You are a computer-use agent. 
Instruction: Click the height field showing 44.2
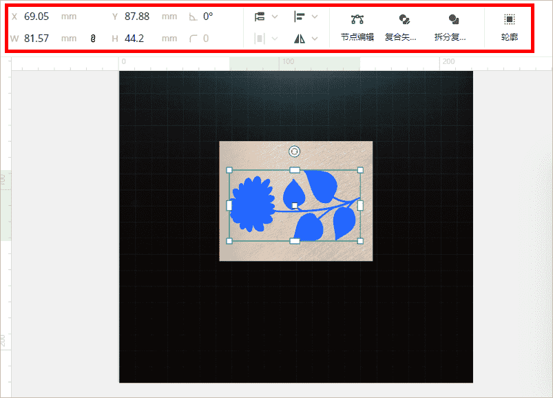(x=134, y=39)
